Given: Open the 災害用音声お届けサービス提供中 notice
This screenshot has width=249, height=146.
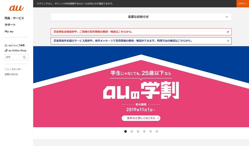Looking at the screenshot, I should [x=141, y=41].
